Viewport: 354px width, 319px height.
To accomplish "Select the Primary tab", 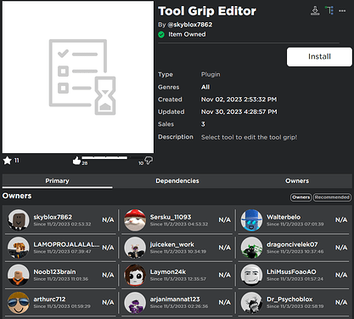I will 57,181.
